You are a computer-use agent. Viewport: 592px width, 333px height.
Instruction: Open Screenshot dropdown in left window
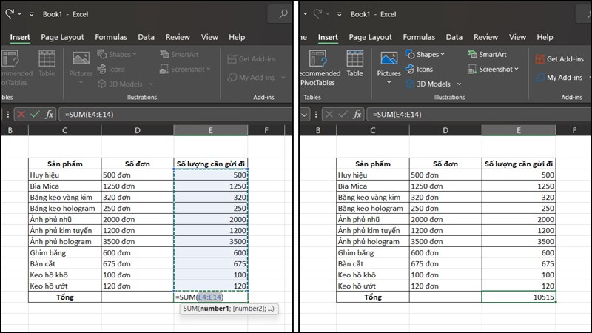point(209,69)
